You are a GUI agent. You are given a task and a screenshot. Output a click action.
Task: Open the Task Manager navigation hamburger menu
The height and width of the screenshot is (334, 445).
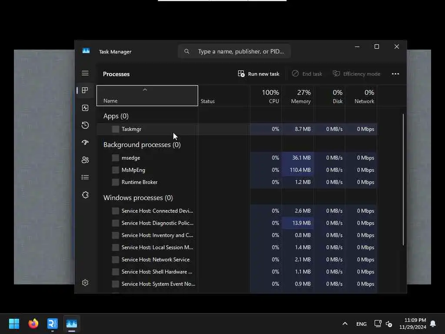pos(85,73)
